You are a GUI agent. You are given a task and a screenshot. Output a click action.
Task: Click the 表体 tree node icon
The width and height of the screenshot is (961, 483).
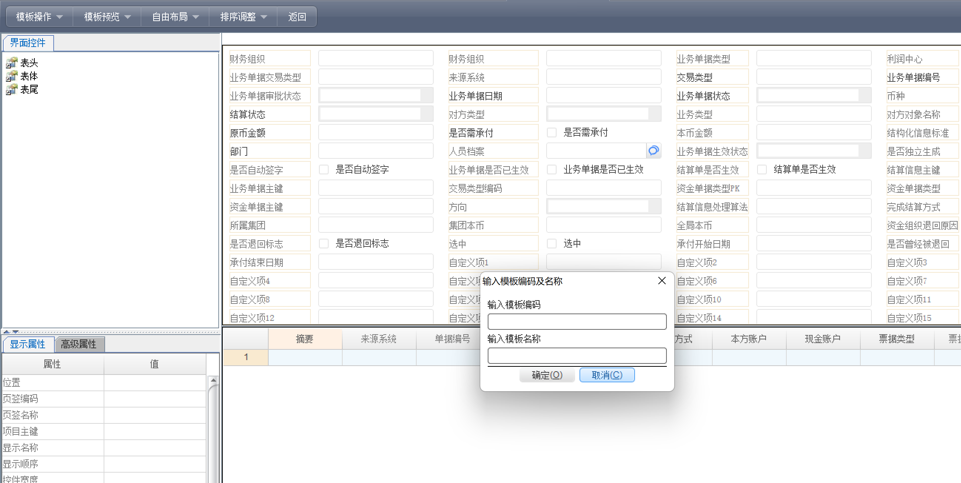coord(11,76)
